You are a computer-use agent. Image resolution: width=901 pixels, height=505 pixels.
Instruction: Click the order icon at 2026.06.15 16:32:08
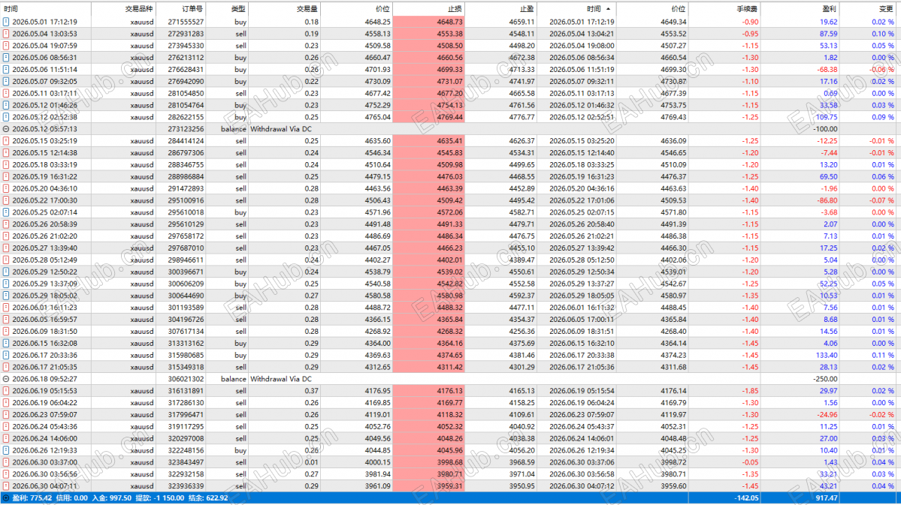6,343
